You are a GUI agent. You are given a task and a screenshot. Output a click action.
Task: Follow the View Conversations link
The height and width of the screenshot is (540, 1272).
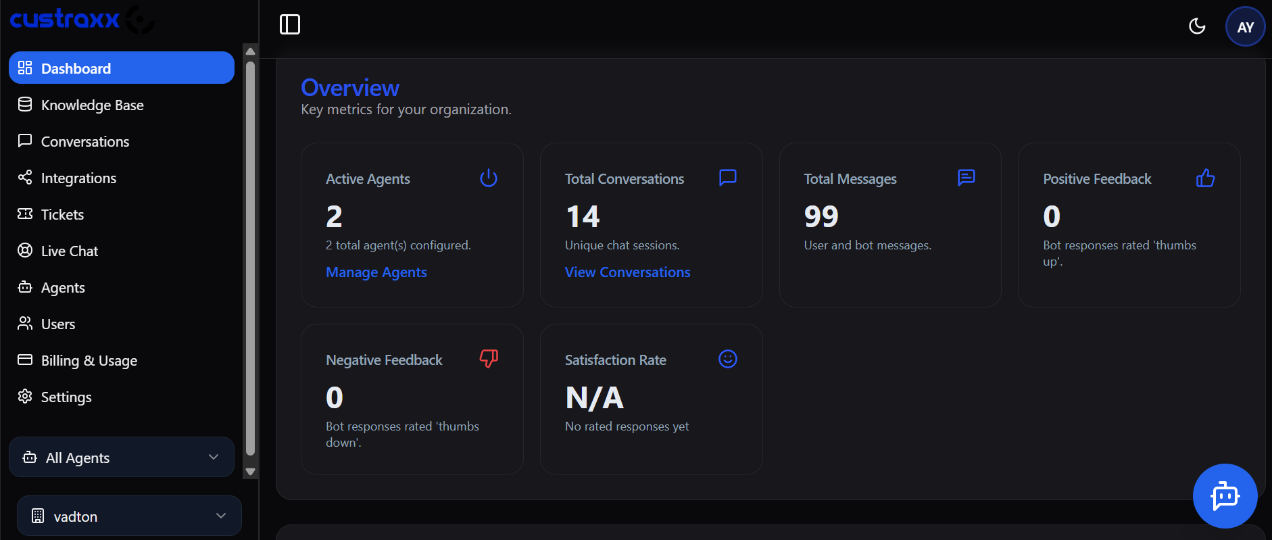(x=627, y=272)
